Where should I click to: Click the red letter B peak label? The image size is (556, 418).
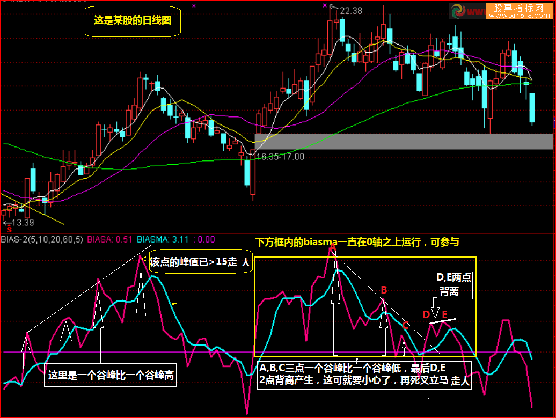coord(384,290)
